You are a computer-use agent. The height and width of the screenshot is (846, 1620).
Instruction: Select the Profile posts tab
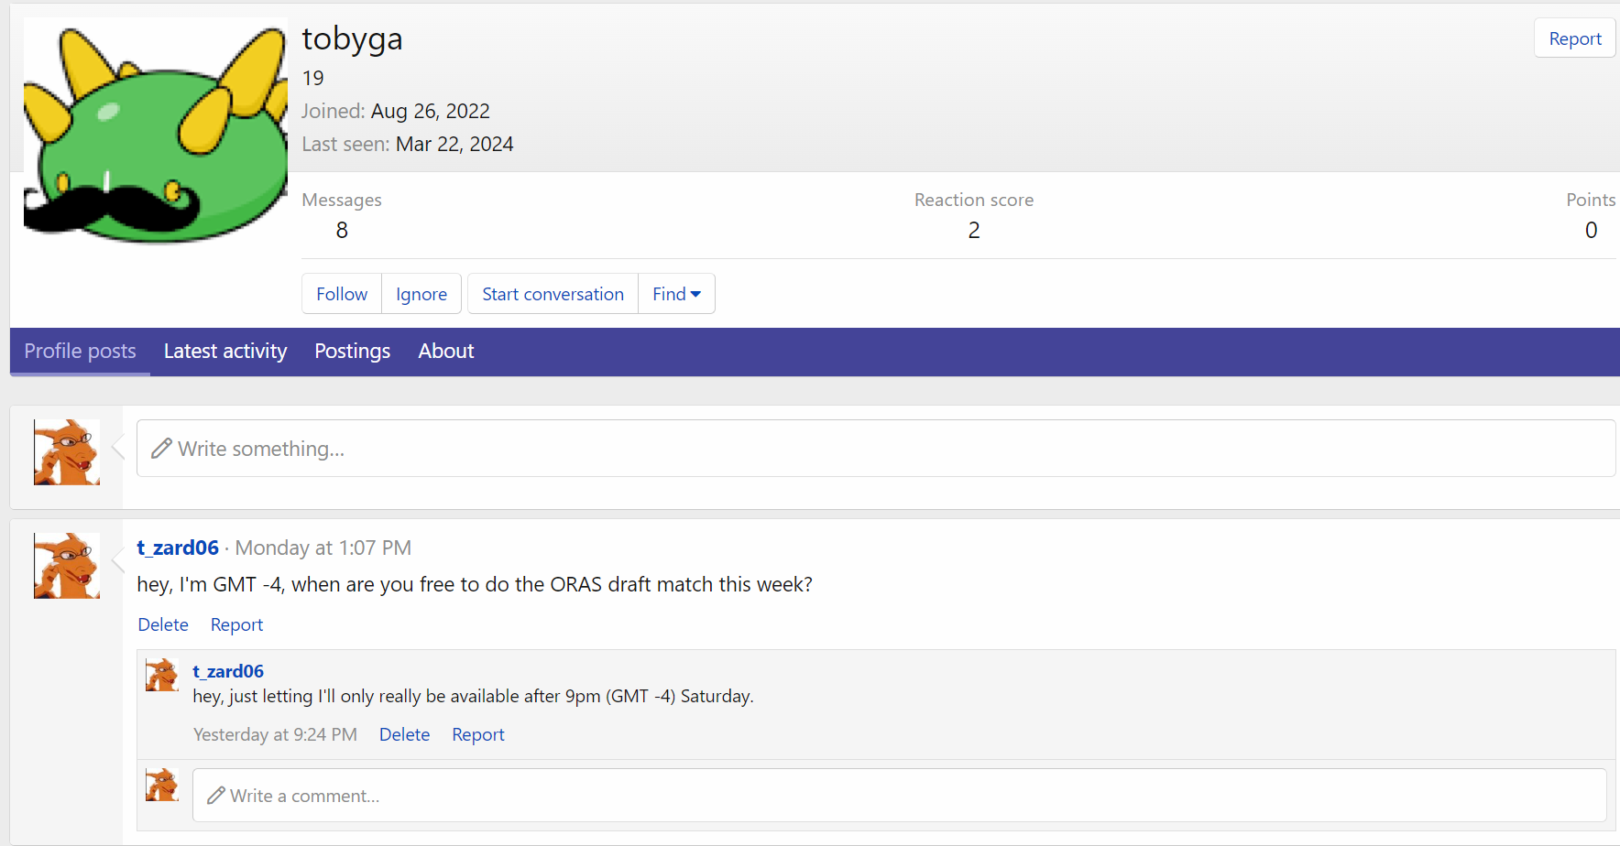[80, 352]
